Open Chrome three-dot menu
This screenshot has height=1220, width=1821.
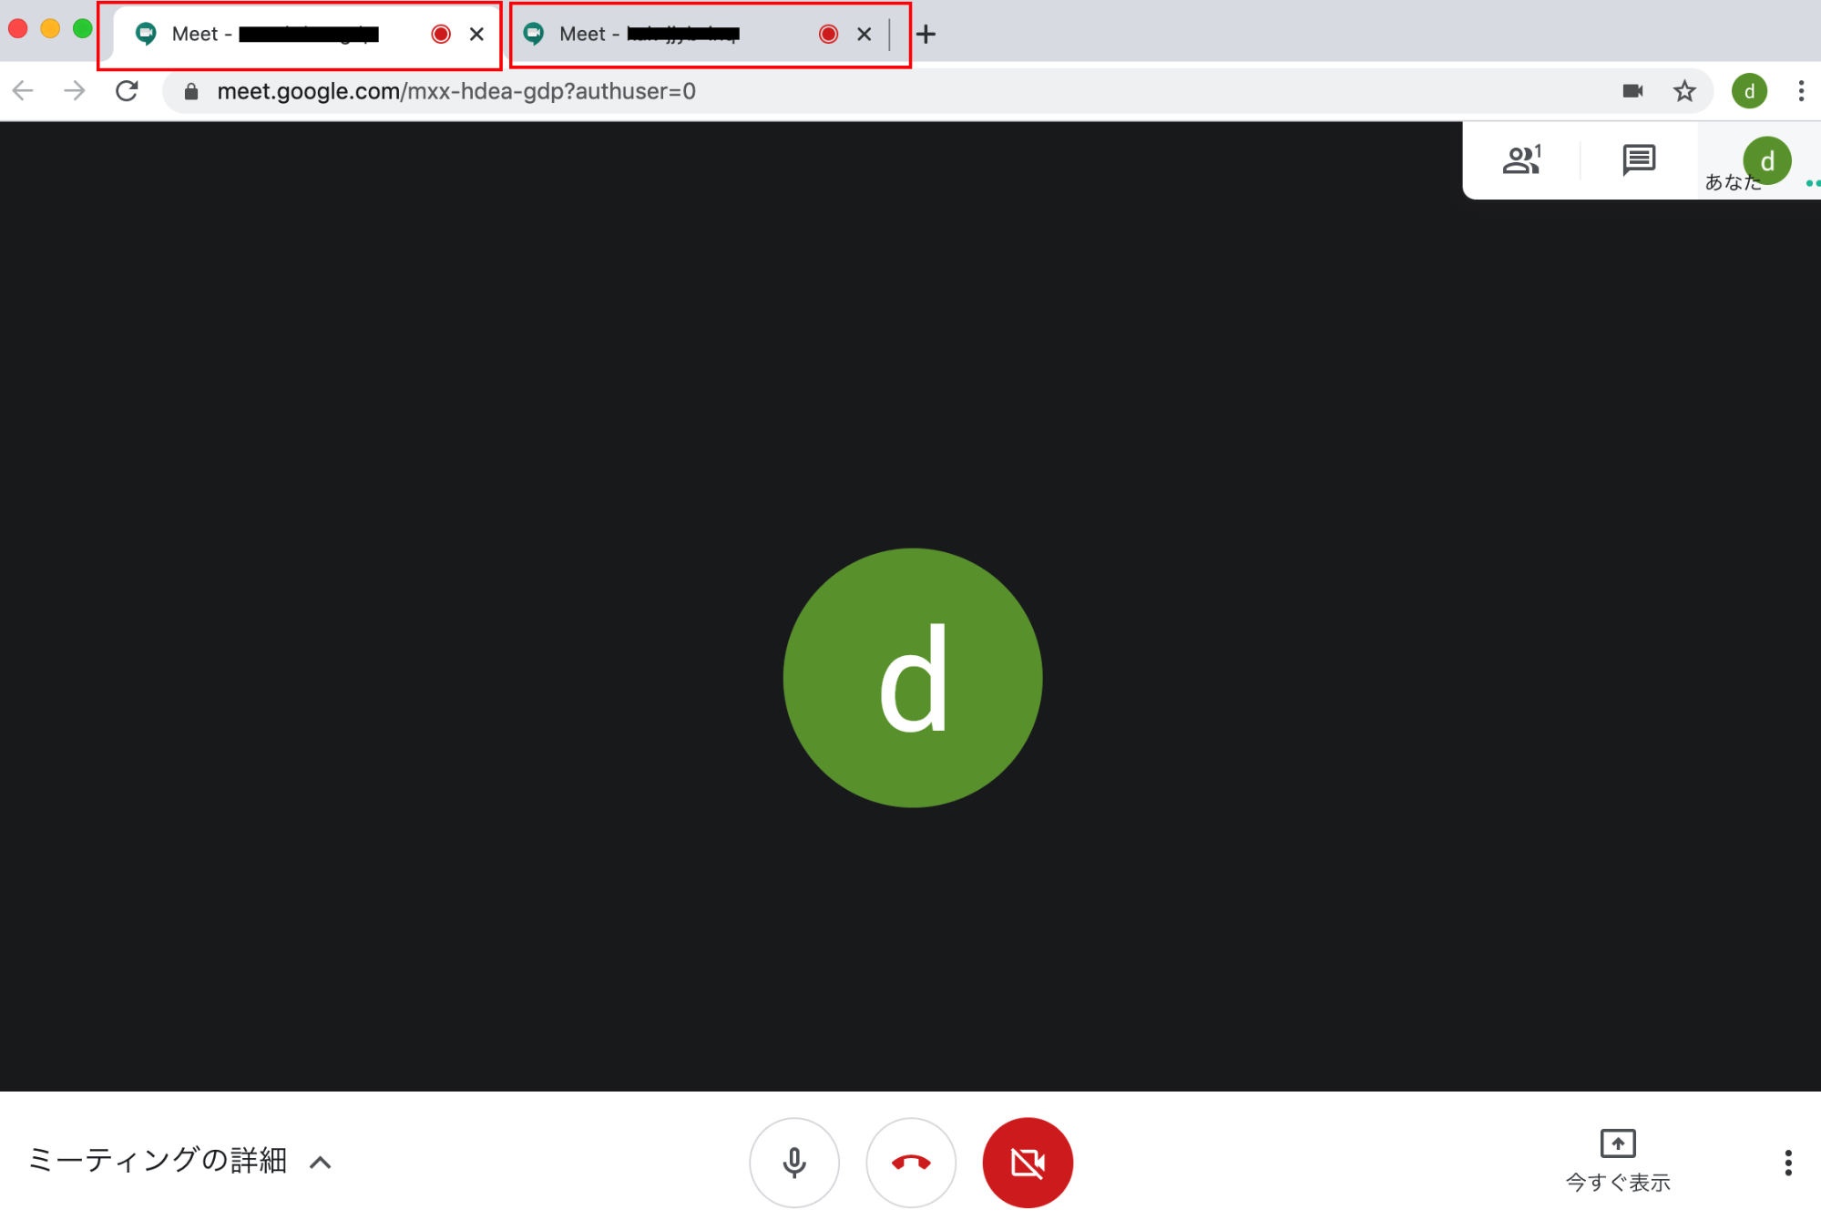[1801, 91]
